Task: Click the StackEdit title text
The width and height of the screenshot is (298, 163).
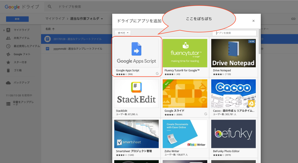Action: pos(122,111)
